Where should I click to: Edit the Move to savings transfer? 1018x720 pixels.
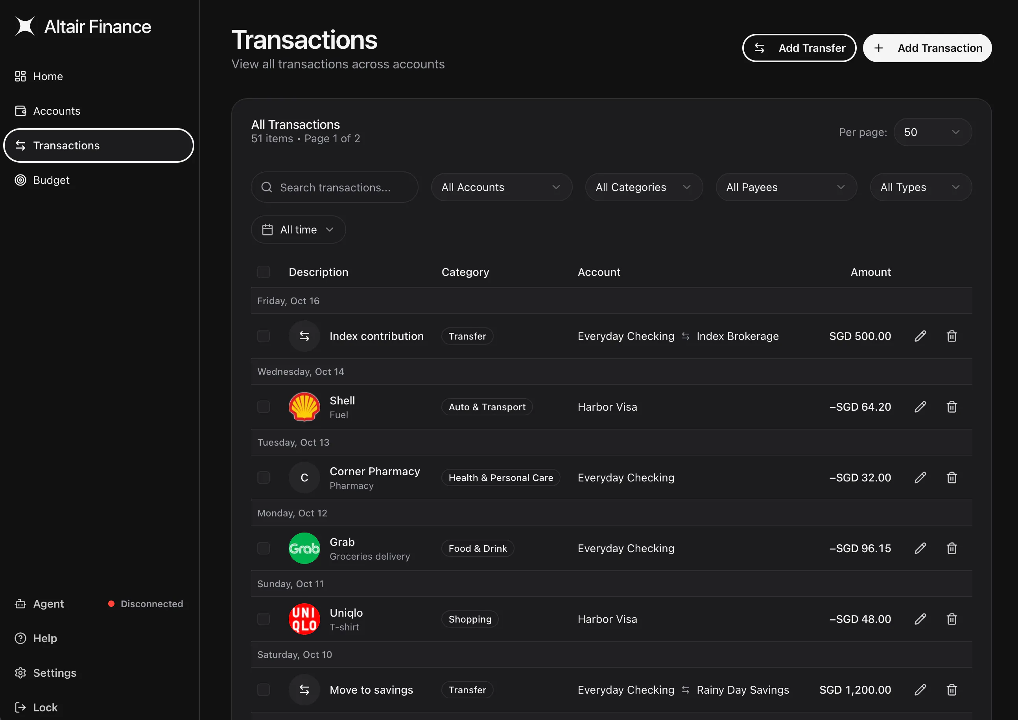tap(920, 690)
